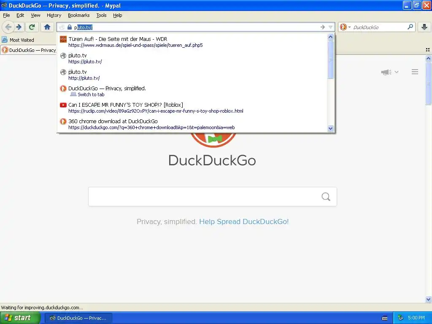Open the Windows Start menu
Screen dimensions: 432x324
point(20,318)
